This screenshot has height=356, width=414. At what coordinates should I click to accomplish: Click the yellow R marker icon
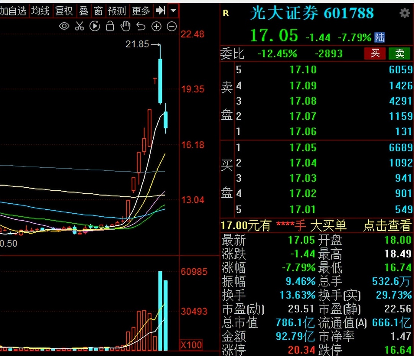point(226,13)
